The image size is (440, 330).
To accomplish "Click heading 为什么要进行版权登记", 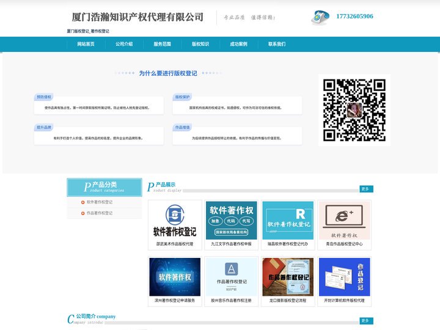I will (x=168, y=73).
